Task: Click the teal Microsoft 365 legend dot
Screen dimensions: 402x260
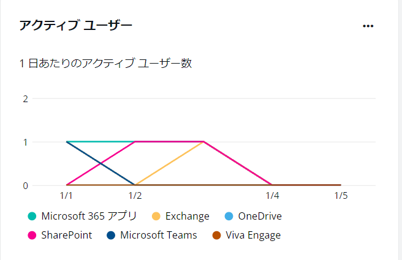Action: [x=32, y=216]
